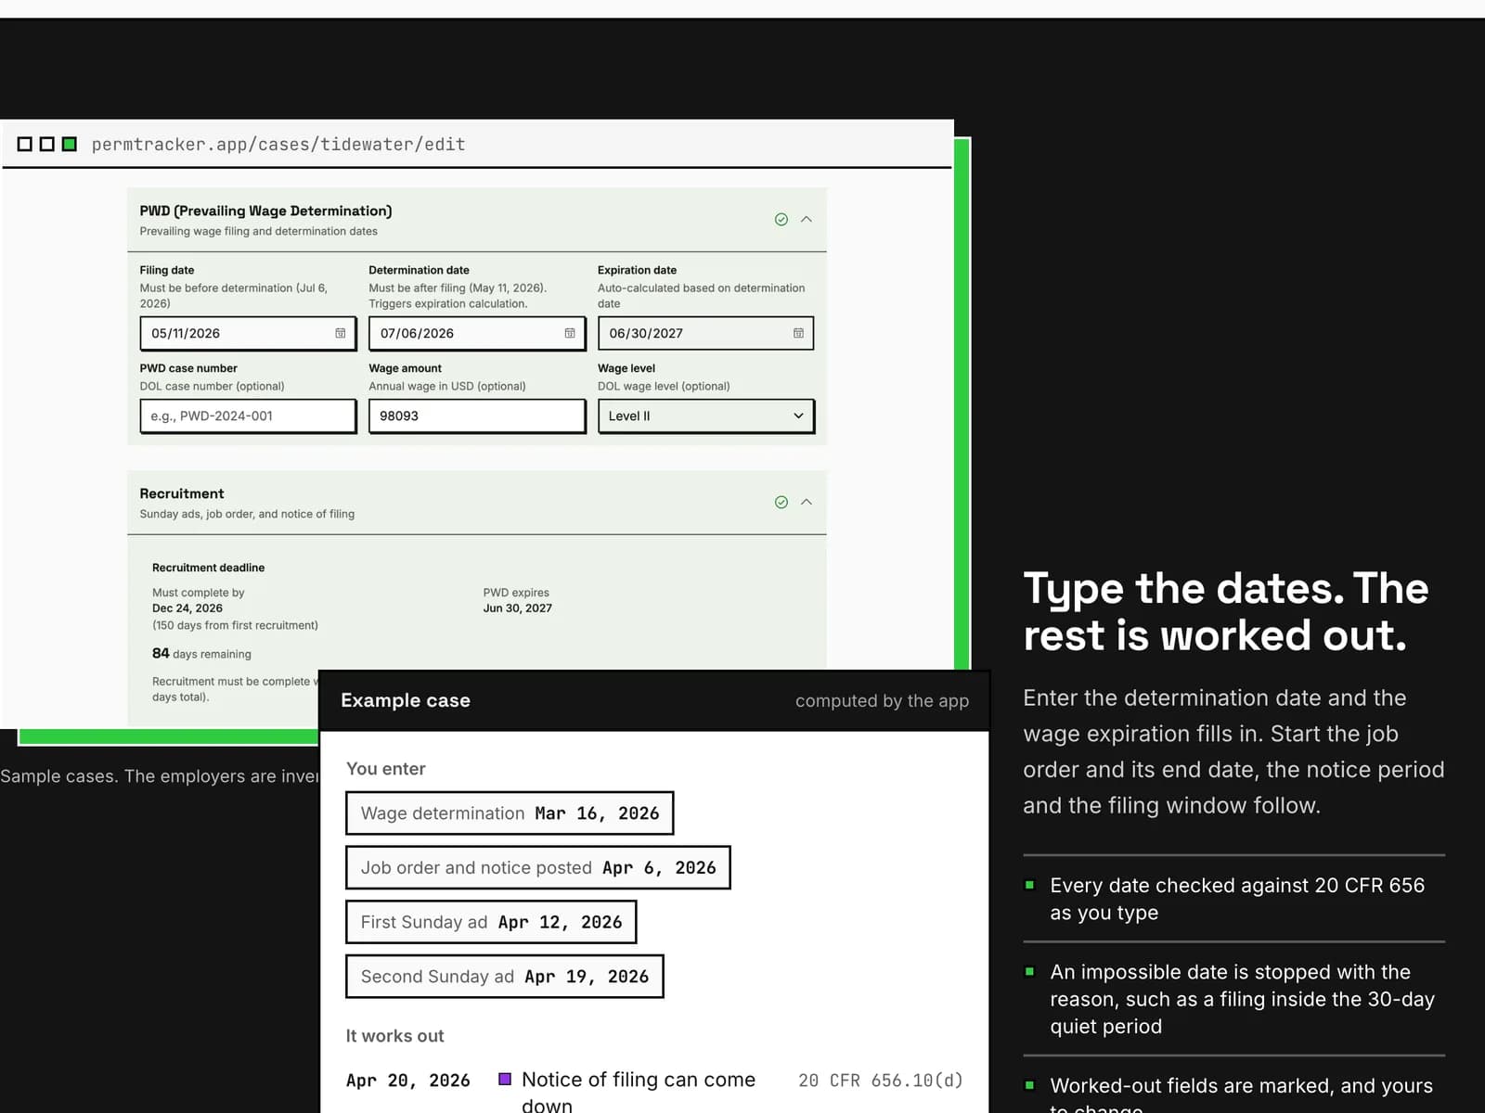The height and width of the screenshot is (1113, 1485).
Task: Click the Wage amount field 98093
Action: click(477, 416)
